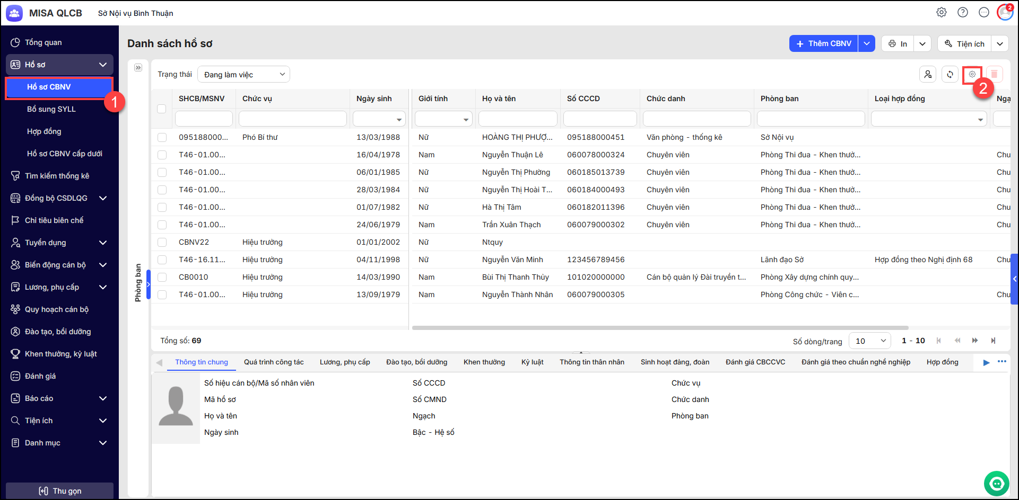Screen dimensions: 1019x500
Task: Go to next page arrow in pagination
Action: [974, 341]
